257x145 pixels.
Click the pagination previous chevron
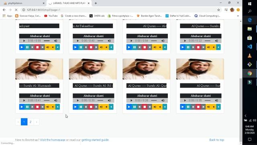[18, 122]
